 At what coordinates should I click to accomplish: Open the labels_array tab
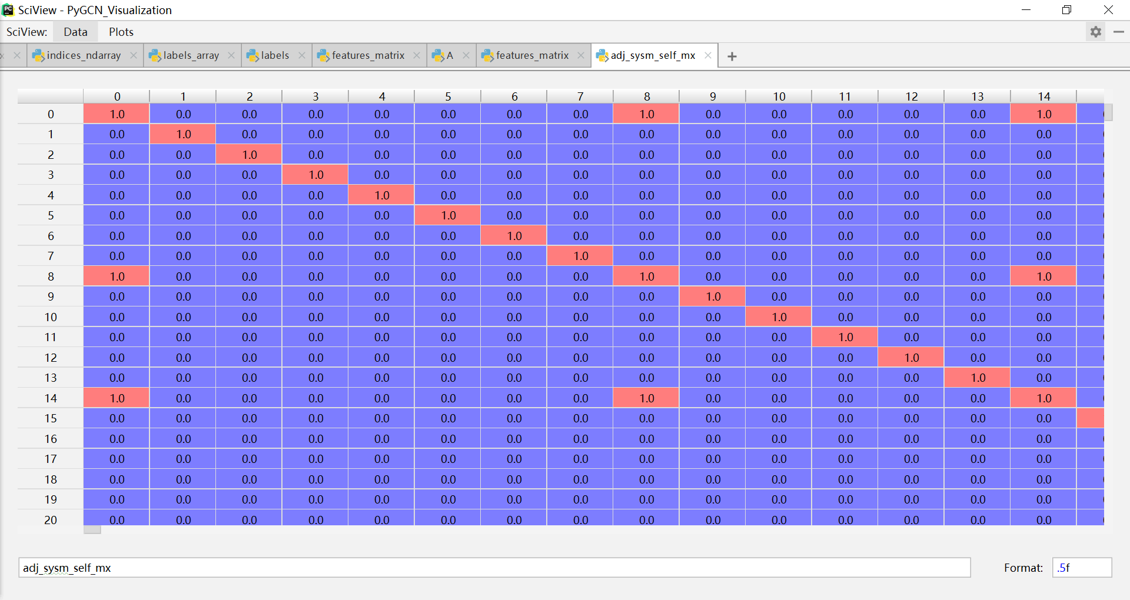click(191, 55)
